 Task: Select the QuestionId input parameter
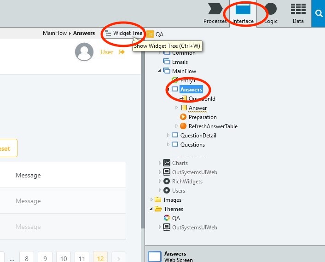coord(202,99)
